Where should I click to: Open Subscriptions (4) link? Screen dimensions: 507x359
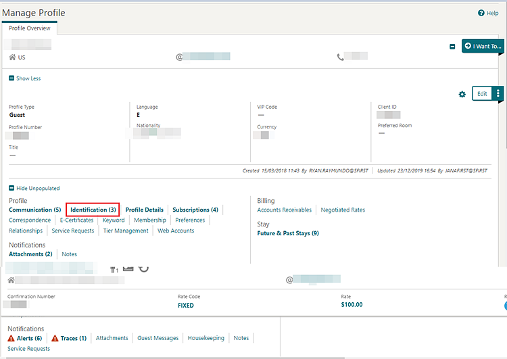[195, 210]
